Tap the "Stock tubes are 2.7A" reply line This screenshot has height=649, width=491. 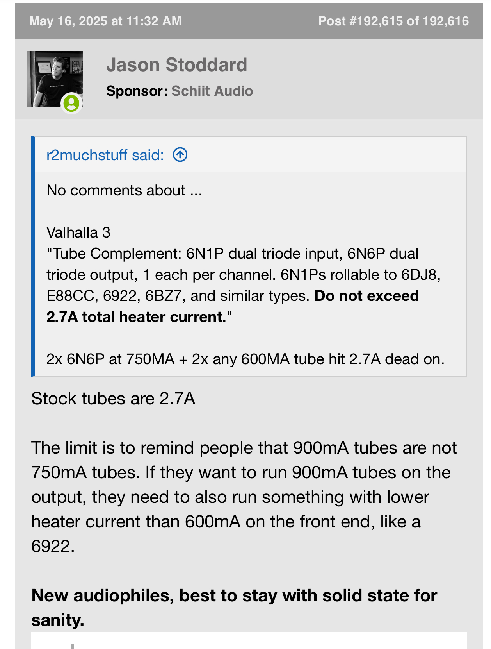113,399
